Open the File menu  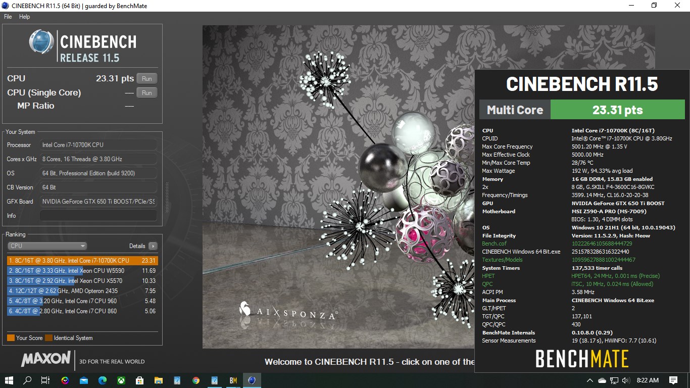coord(8,17)
